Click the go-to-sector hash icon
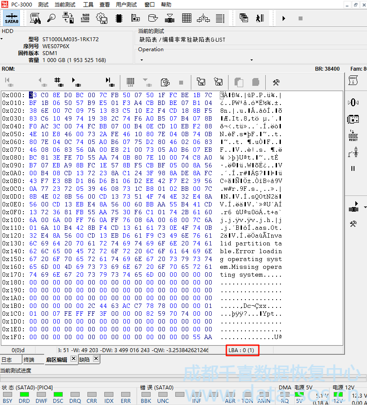 pos(58,82)
